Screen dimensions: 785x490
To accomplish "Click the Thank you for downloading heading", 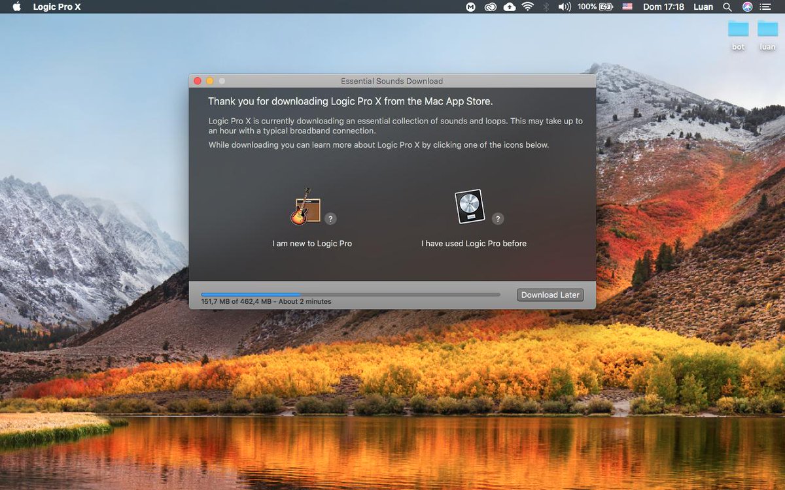I will pyautogui.click(x=351, y=102).
